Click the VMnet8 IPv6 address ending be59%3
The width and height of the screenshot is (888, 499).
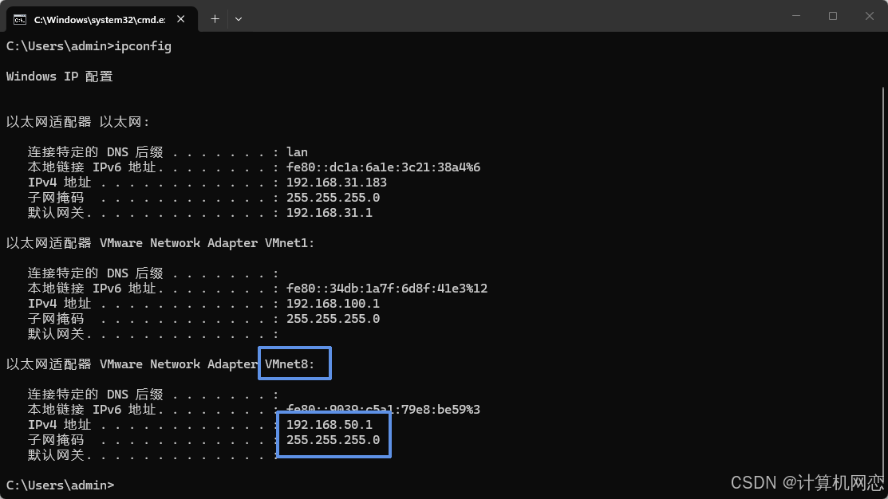384,410
